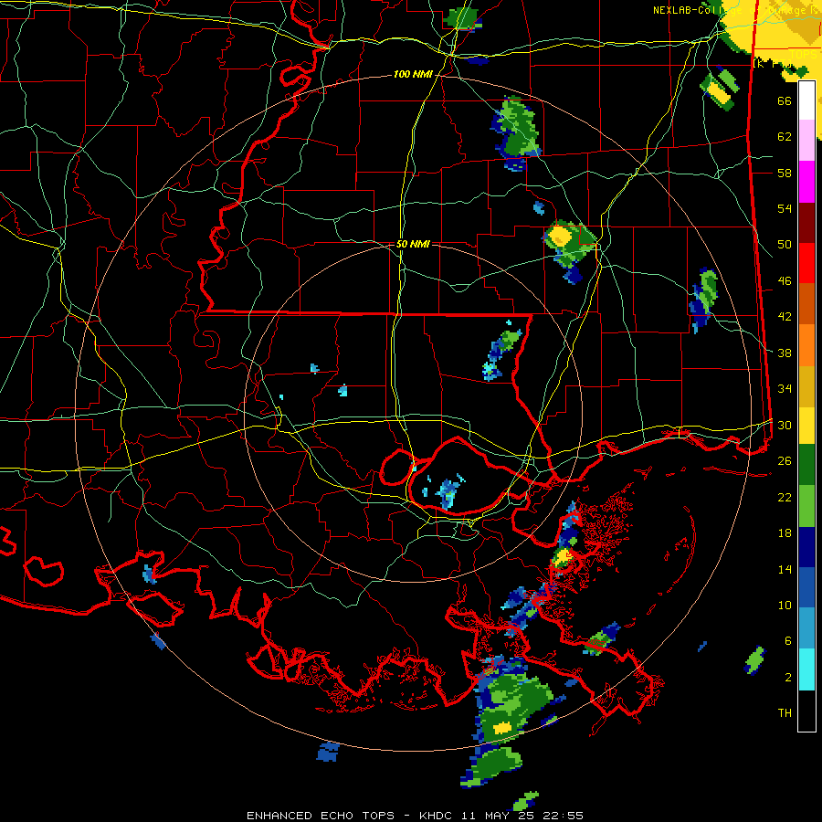The image size is (822, 822).
Task: Click the "14" legend scale number
Action: coord(785,569)
